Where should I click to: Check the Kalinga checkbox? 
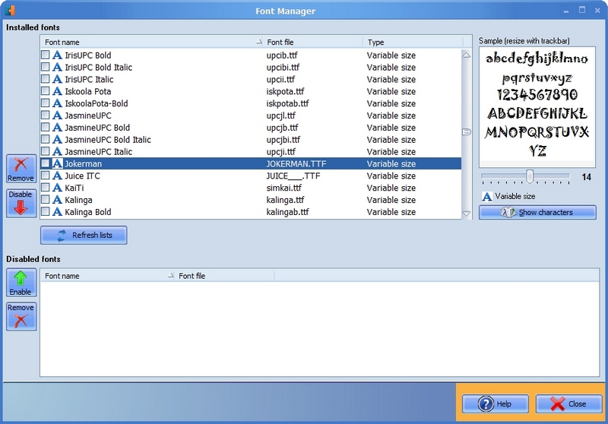pyautogui.click(x=46, y=199)
